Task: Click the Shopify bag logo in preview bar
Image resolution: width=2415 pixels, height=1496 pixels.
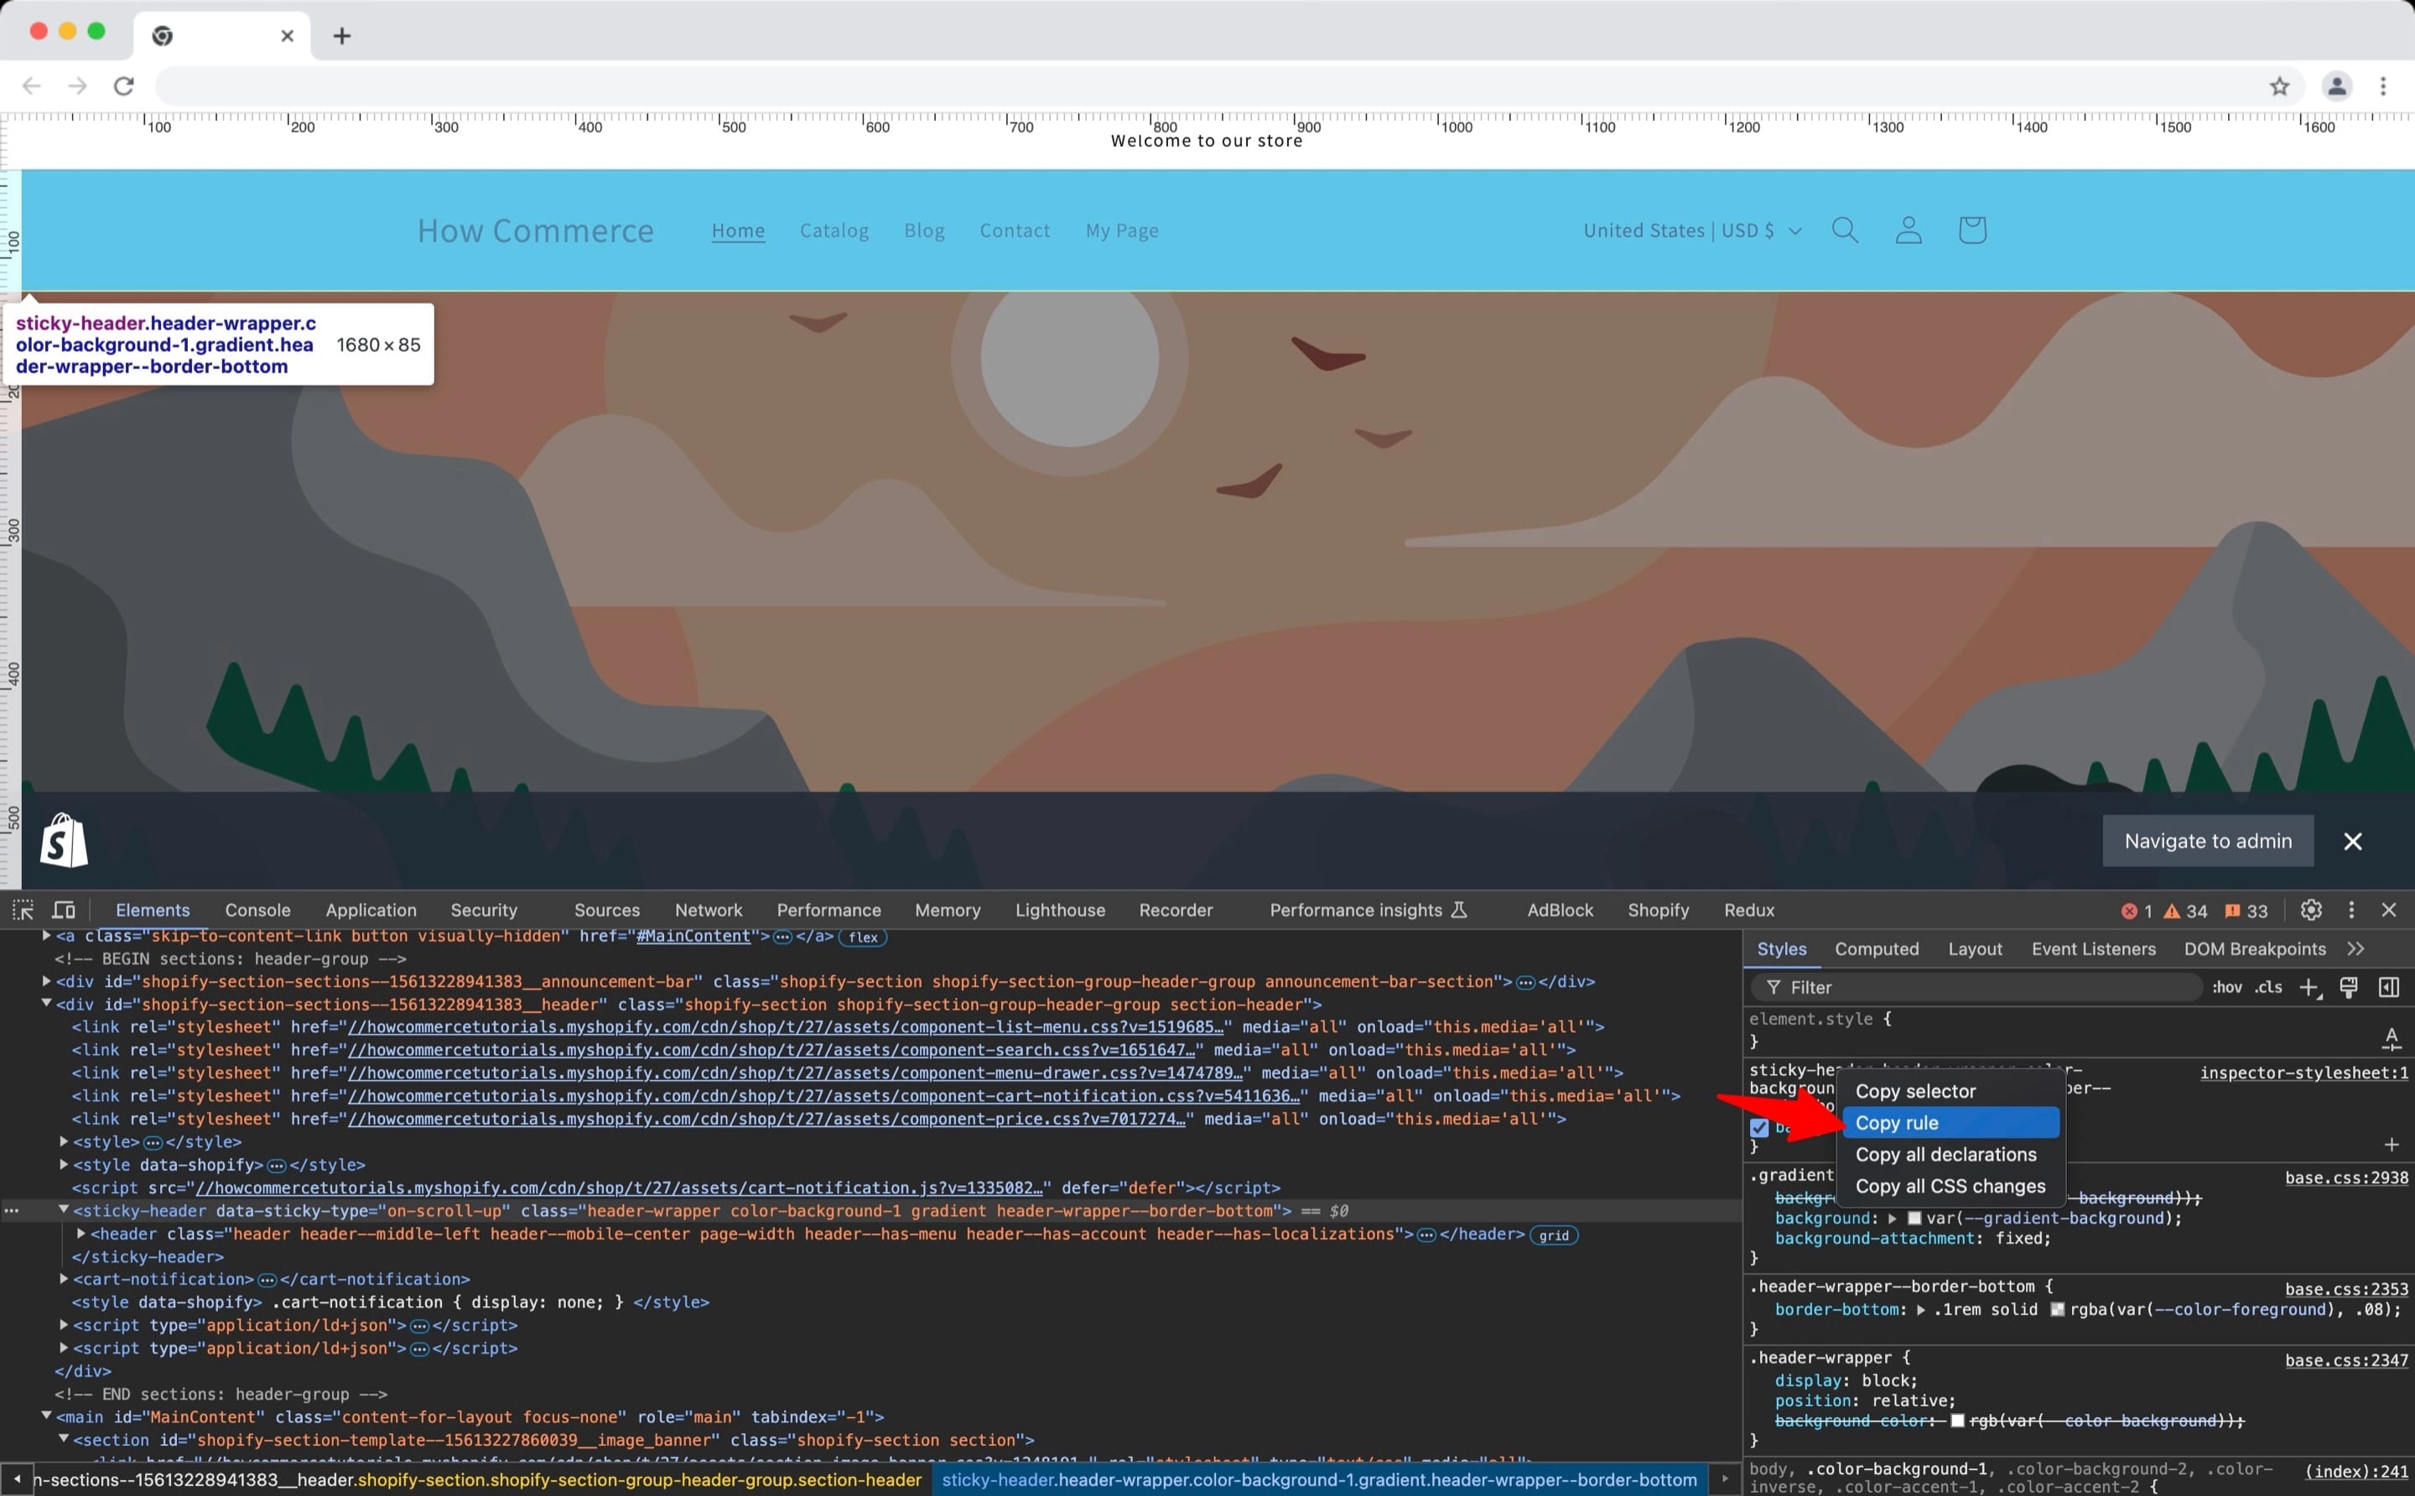Action: (65, 840)
